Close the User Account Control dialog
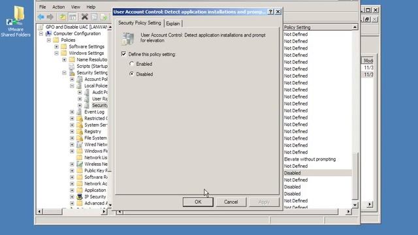 tap(278, 12)
